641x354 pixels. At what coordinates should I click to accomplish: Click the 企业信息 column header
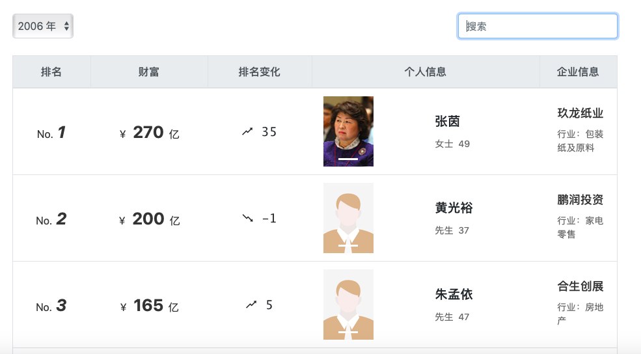[578, 72]
